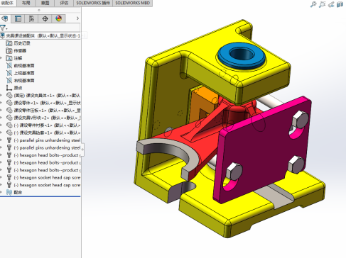Screen dimensions: 346x258
Task: Open the 评估 tab
Action: pos(64,3)
